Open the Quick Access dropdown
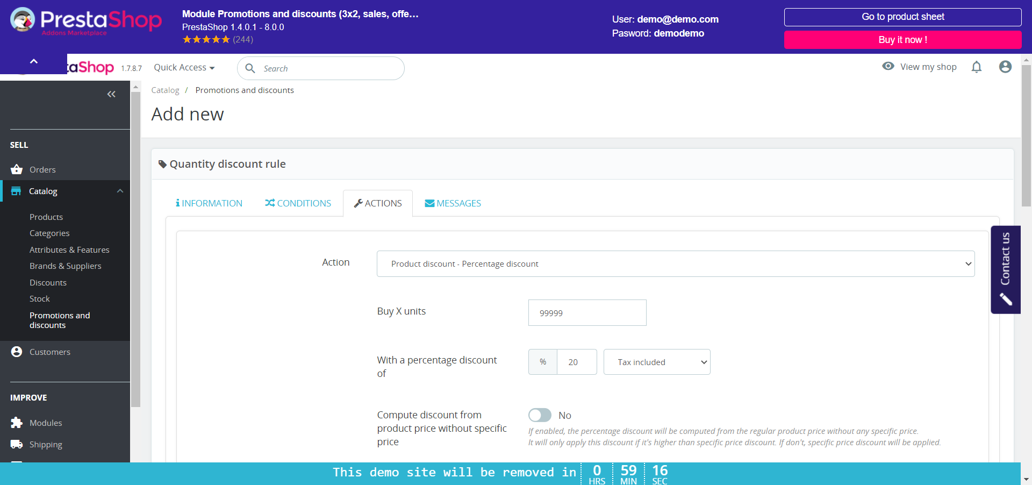This screenshot has width=1032, height=485. 184,67
